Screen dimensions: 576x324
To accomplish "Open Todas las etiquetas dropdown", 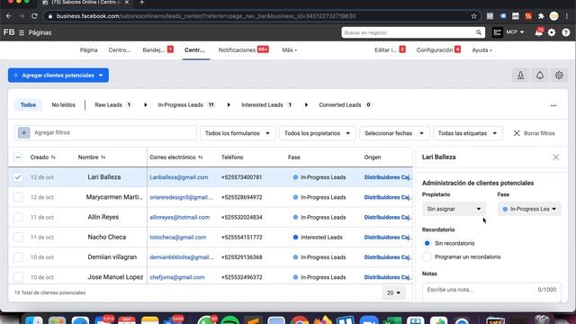I will (x=467, y=133).
